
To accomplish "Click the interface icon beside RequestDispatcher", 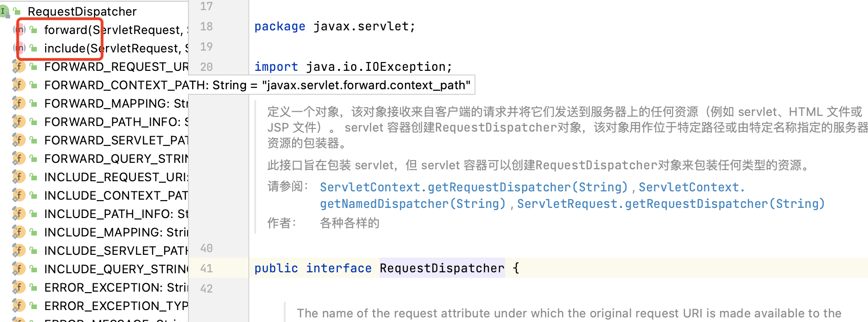I will coord(4,11).
